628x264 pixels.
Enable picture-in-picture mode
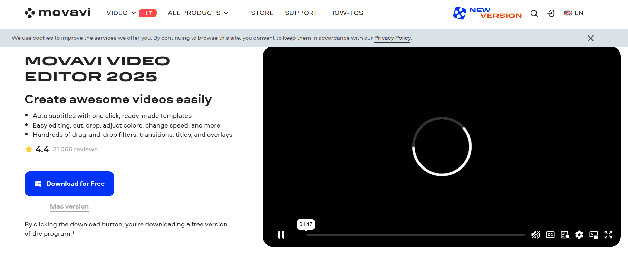(594, 235)
